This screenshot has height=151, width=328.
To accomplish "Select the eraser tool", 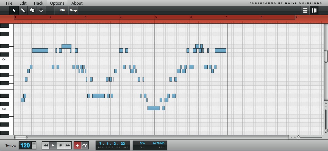I will (x=32, y=10).
